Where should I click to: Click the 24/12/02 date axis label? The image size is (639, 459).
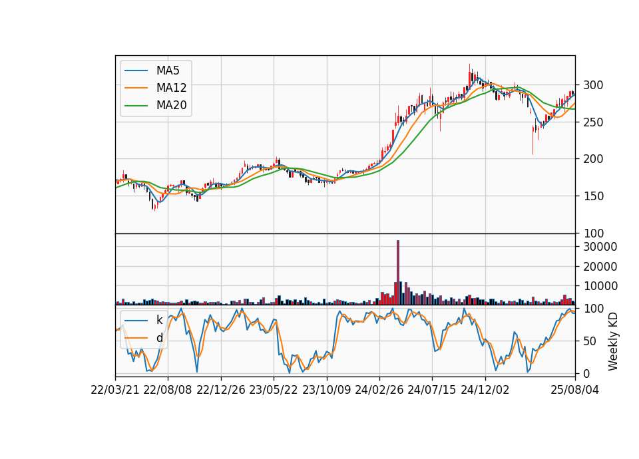click(485, 390)
